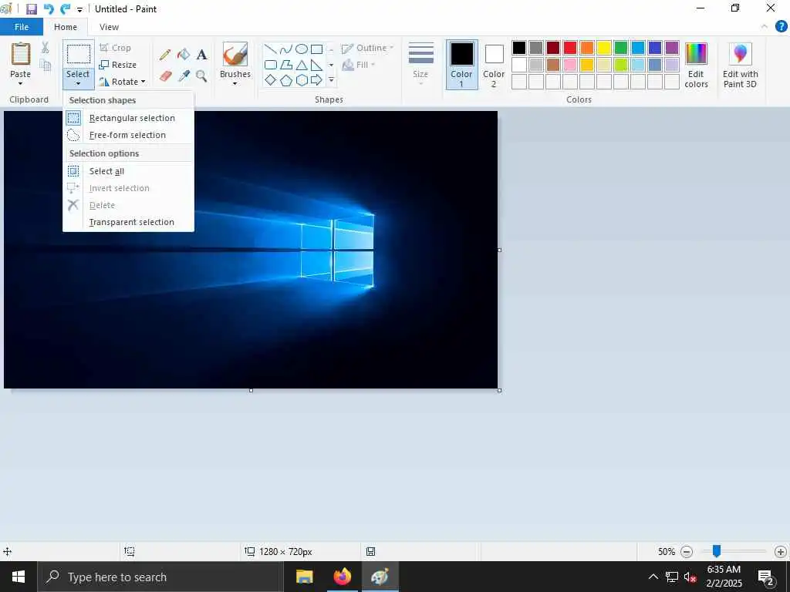Choose the Polygon shape
Viewport: 790px width, 592px height.
286,65
